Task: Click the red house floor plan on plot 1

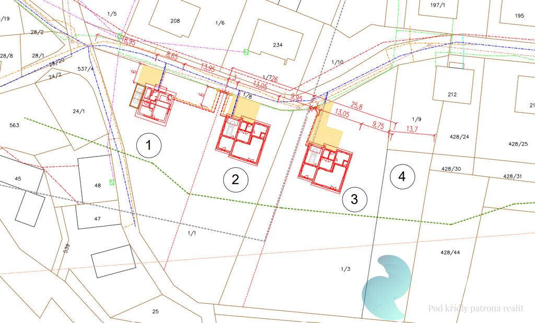Action: coord(156,104)
